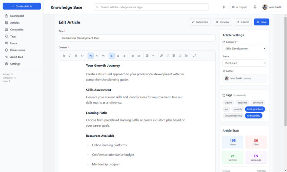Screen dimensions: 287x172
Task: Insert a link using the link icon
Action: [x=161, y=56]
